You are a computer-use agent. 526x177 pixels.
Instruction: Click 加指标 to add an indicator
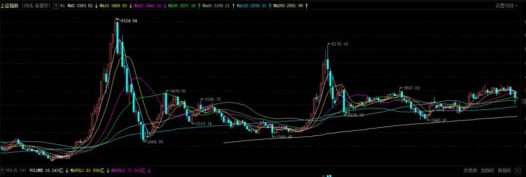click(x=487, y=170)
